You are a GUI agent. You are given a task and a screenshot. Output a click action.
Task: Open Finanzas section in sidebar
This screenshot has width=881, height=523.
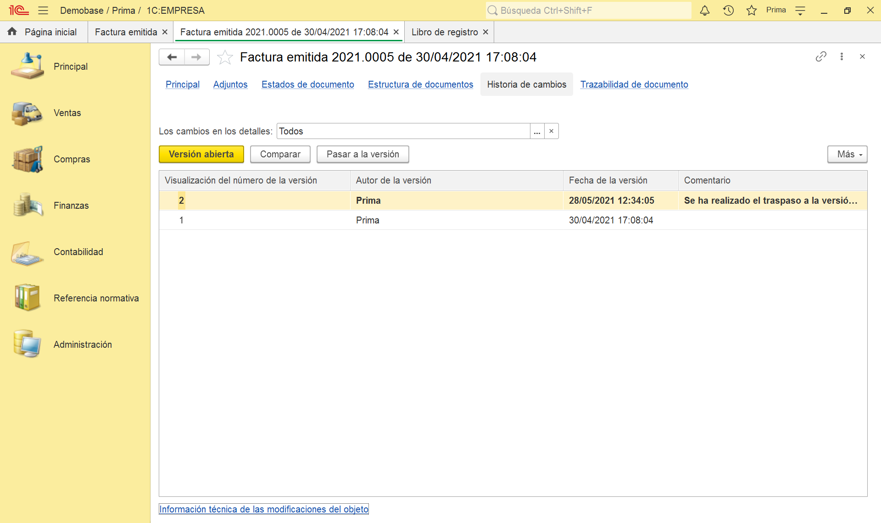pyautogui.click(x=71, y=206)
